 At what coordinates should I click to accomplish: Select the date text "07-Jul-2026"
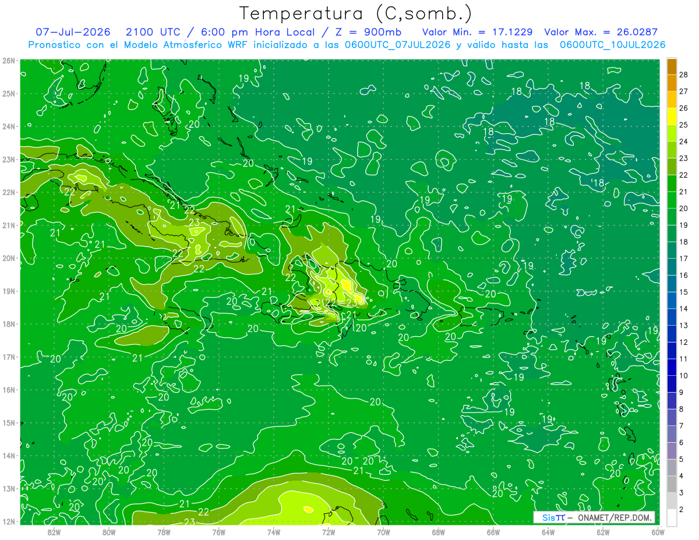[73, 31]
